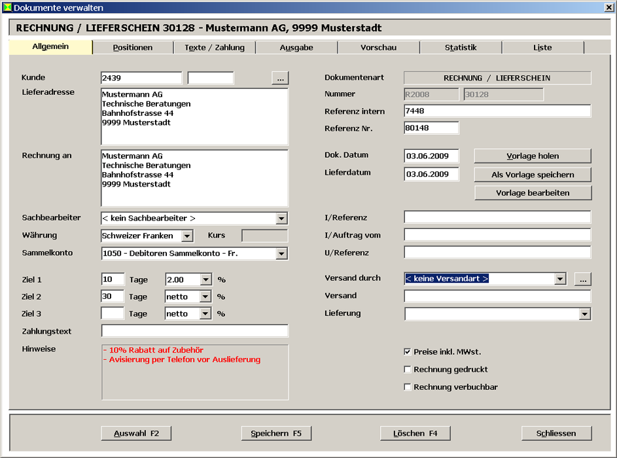The image size is (617, 458).
Task: Go to the Statistik tab
Action: point(461,48)
